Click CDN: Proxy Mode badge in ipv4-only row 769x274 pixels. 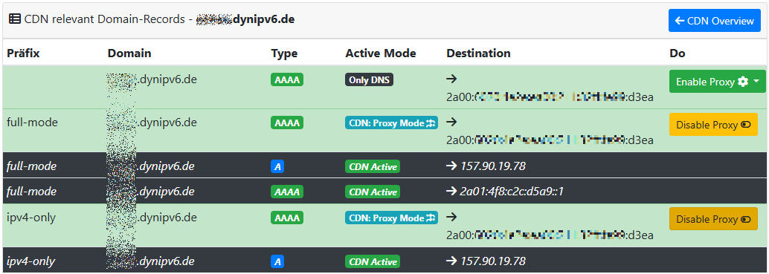(391, 218)
